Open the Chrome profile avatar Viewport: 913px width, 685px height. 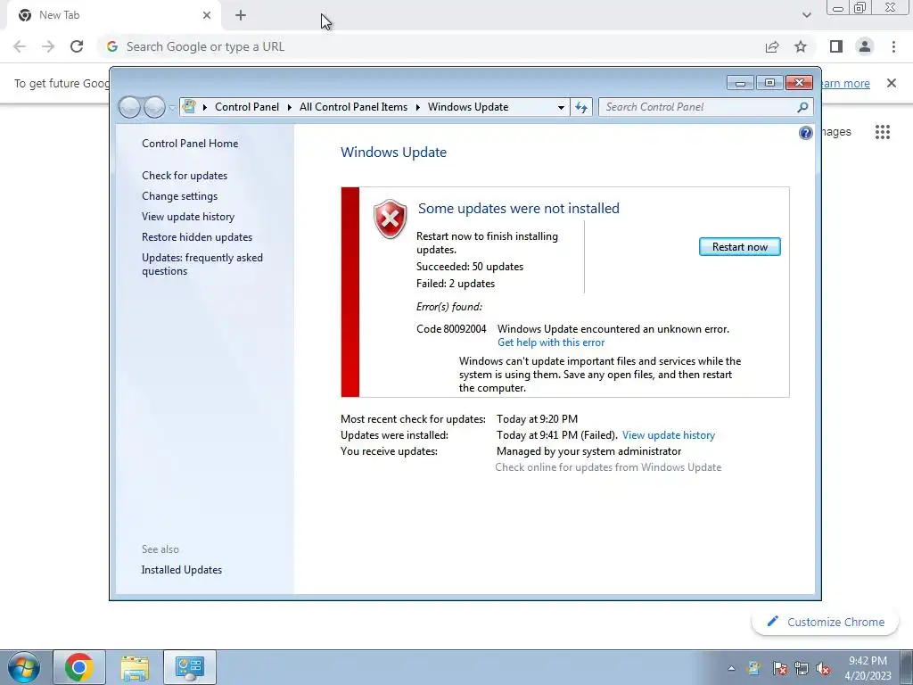point(865,46)
